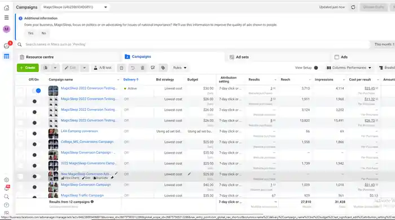This screenshot has width=395, height=220.
Task: Open the Results column dropdown arrow
Action: pyautogui.click(x=275, y=80)
